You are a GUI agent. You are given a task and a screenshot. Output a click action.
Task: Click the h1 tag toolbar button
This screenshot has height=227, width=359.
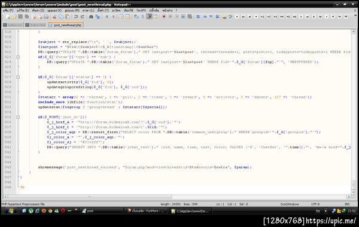(263, 17)
